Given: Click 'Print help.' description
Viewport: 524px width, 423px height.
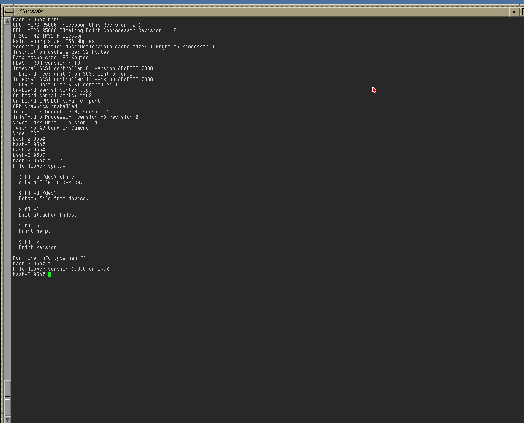Looking at the screenshot, I should (35, 231).
